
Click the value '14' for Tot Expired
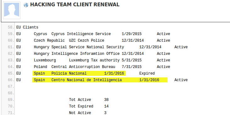pyautogui.click(x=106, y=106)
